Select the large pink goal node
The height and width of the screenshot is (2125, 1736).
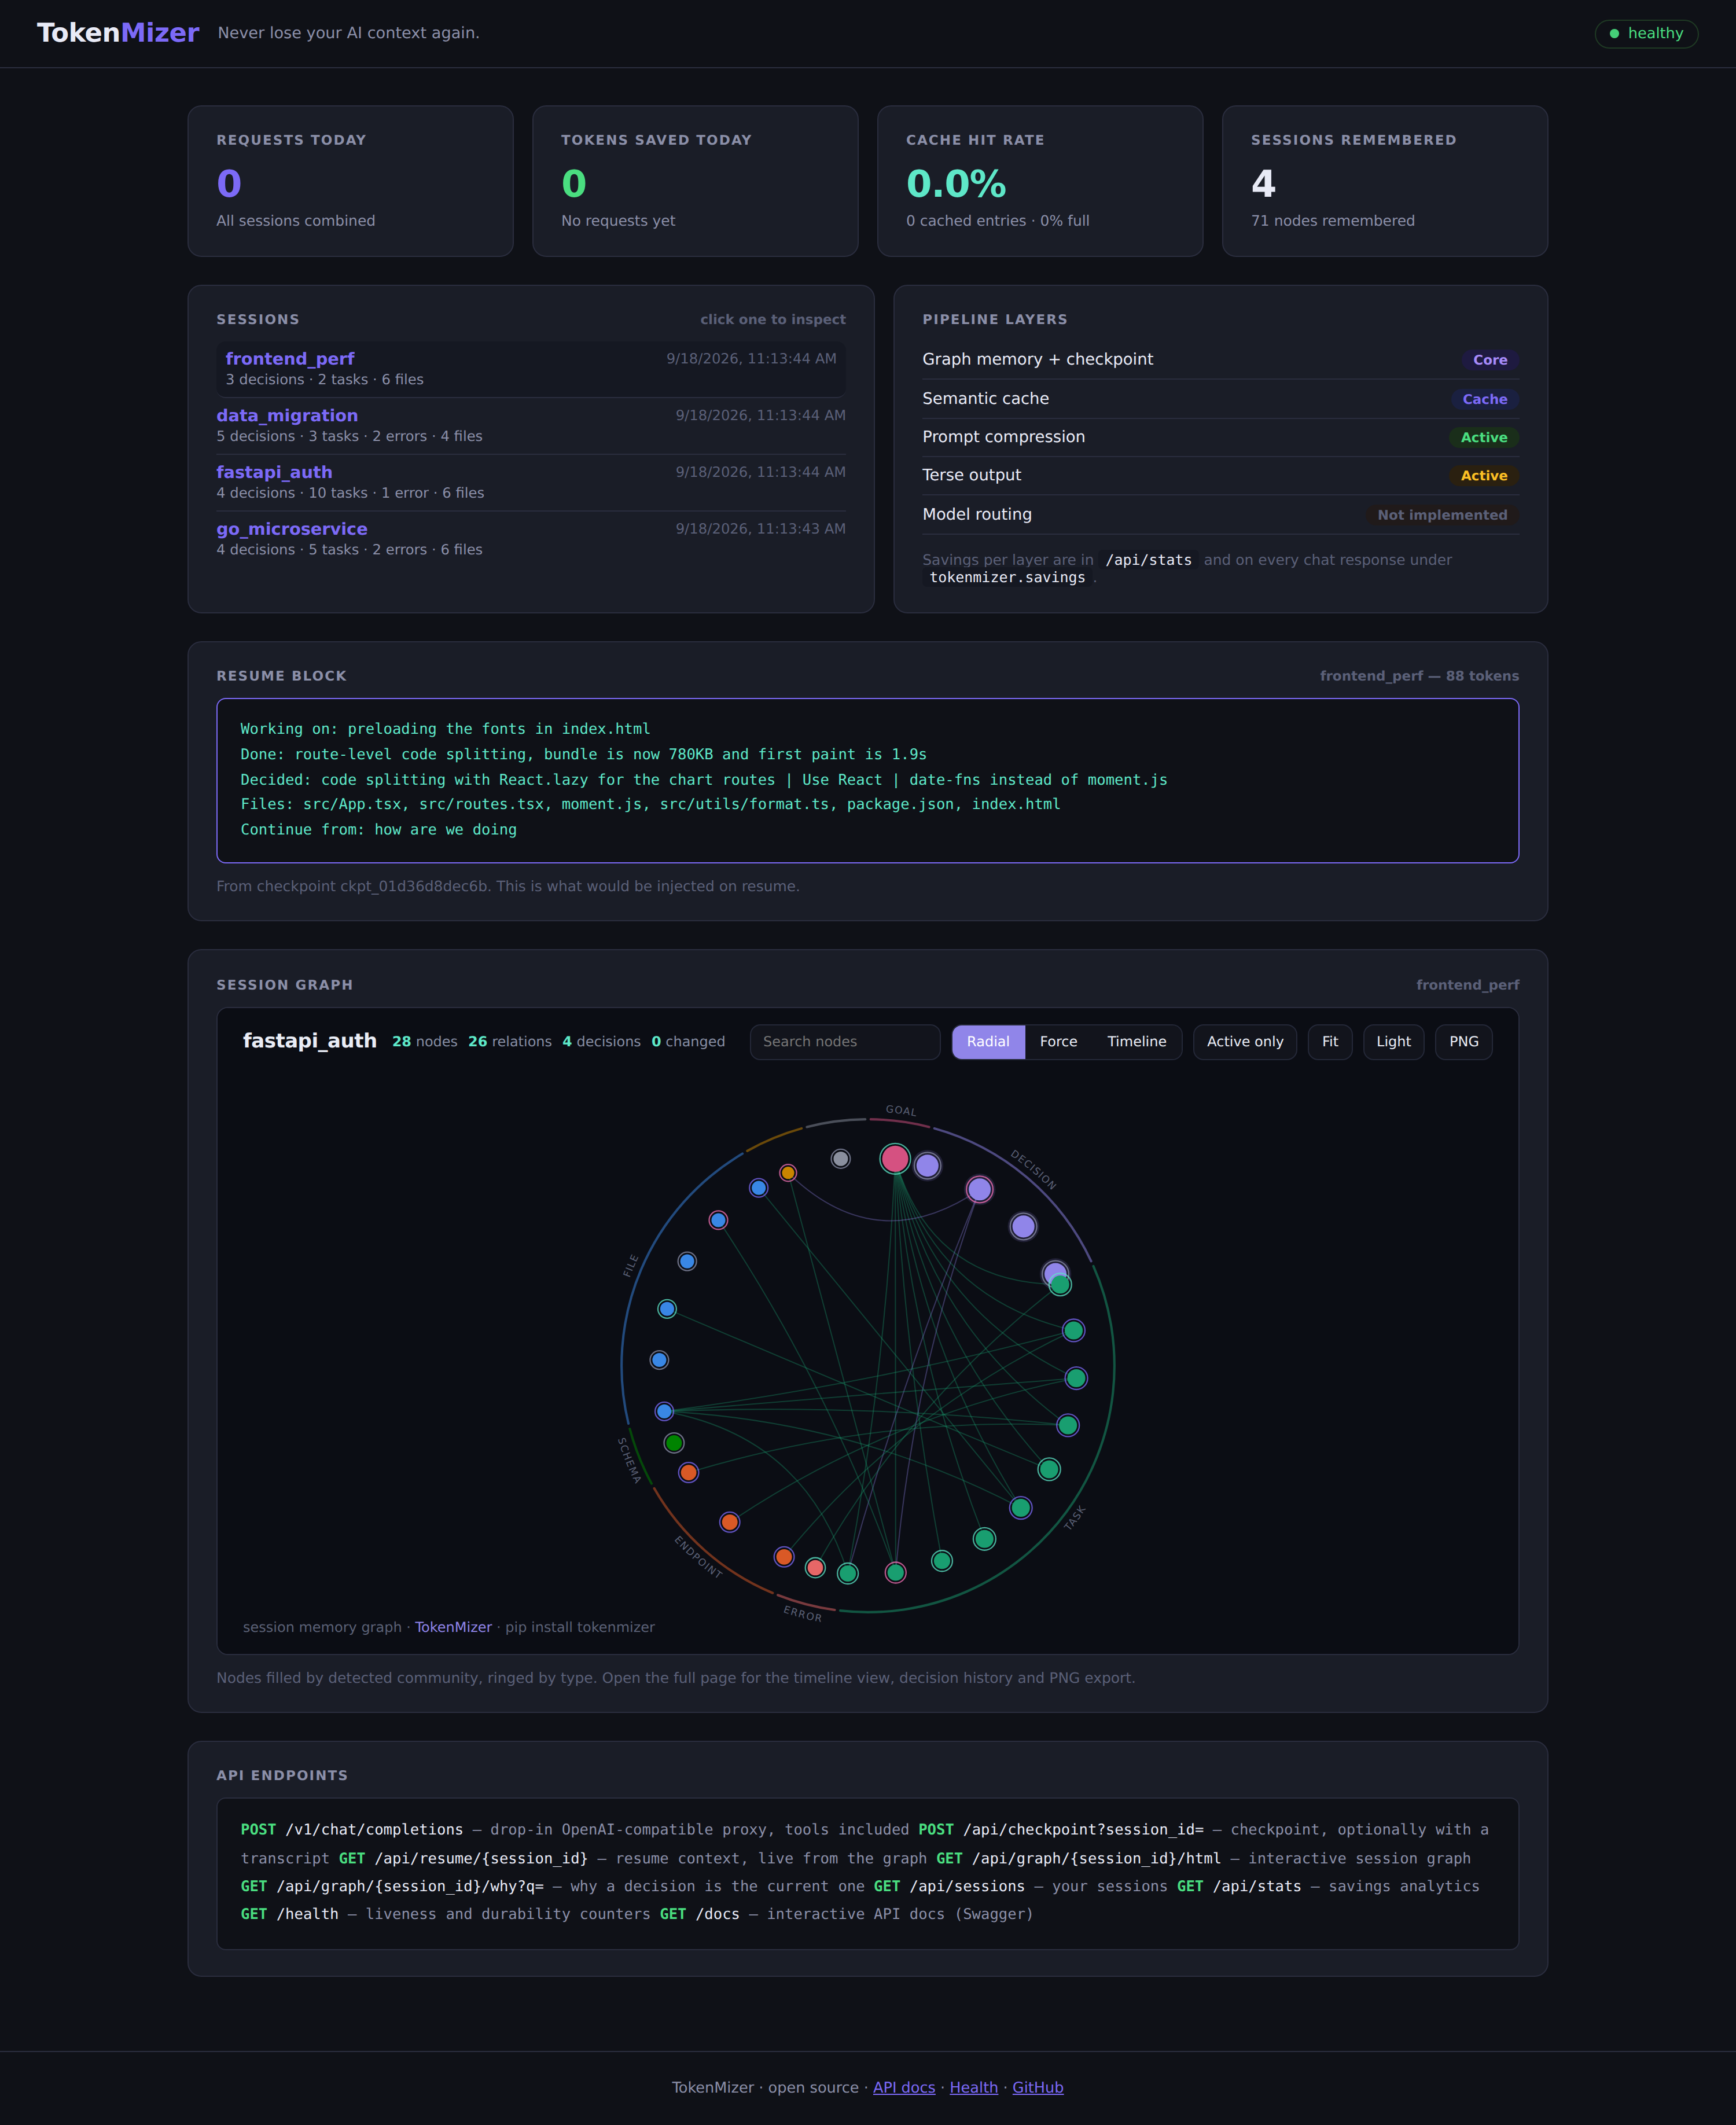tap(895, 1159)
